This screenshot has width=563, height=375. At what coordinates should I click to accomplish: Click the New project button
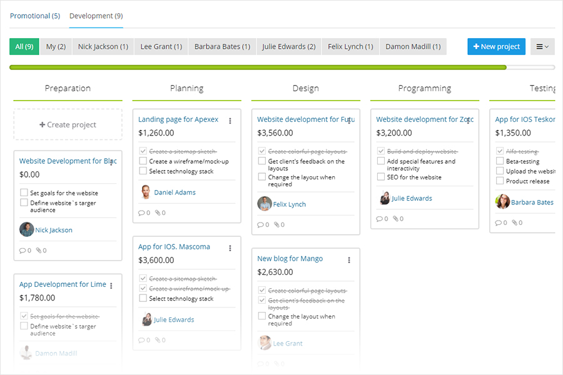tap(496, 46)
